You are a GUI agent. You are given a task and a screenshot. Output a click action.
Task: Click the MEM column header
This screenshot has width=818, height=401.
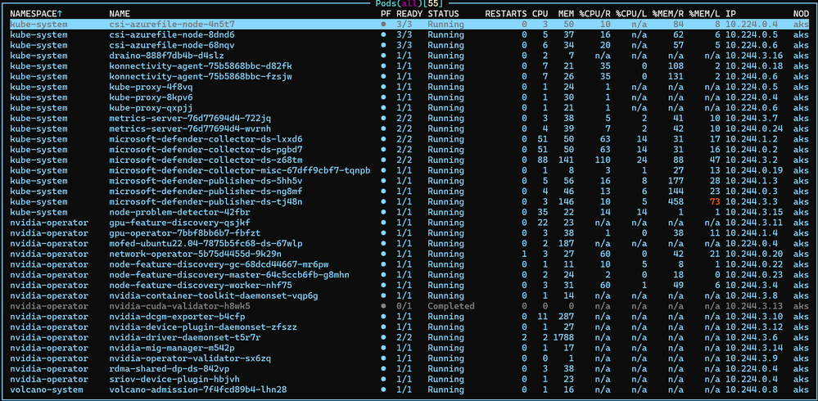566,14
